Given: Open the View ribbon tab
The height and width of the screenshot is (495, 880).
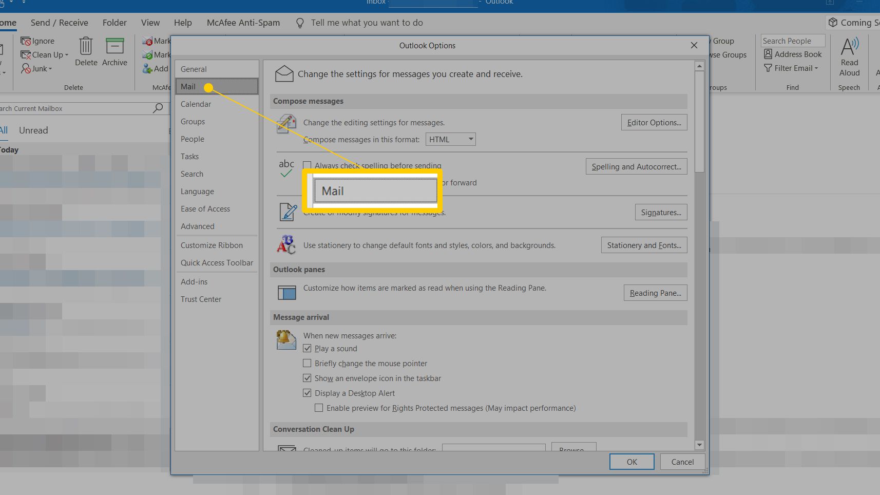Looking at the screenshot, I should (150, 23).
